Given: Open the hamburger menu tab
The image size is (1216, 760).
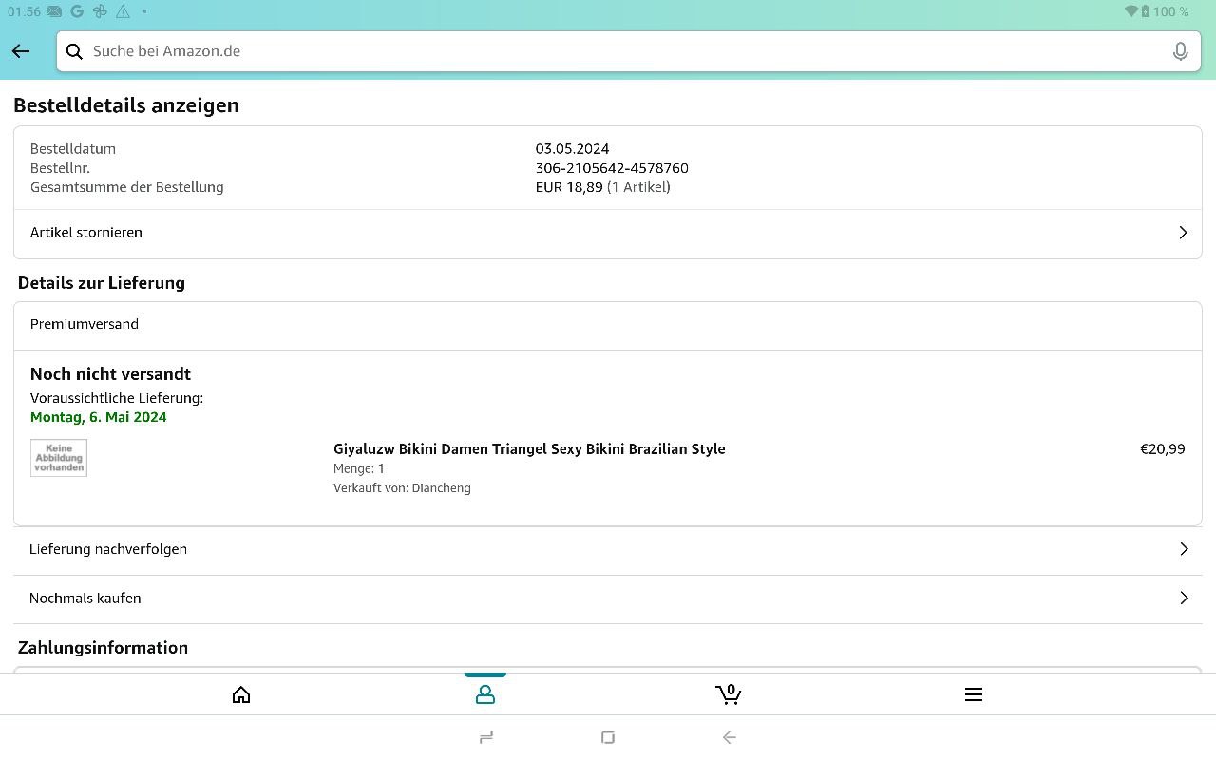Looking at the screenshot, I should [x=973, y=694].
